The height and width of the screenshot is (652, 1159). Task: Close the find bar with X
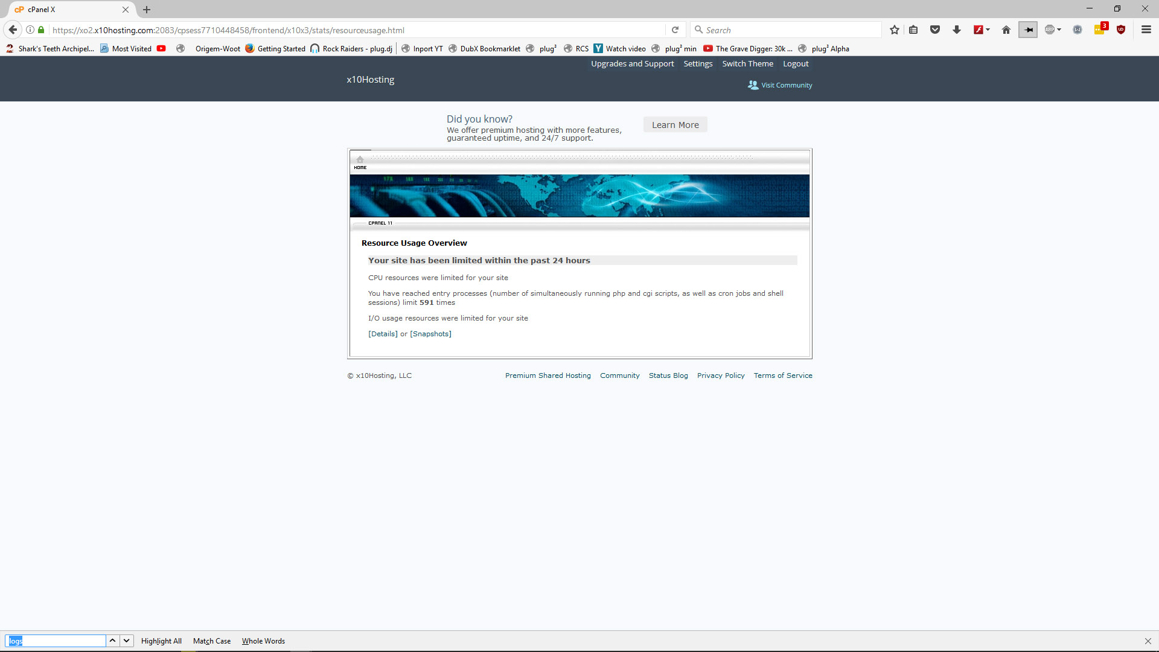1148,641
